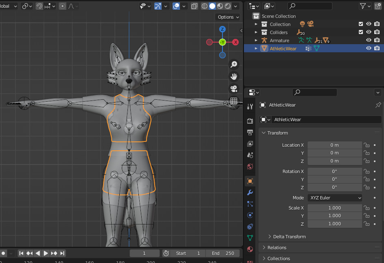
Task: Uncheck the Colliders exclude checkbox
Action: click(361, 32)
